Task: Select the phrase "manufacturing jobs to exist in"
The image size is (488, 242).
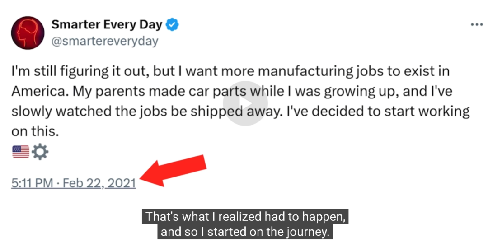Action: tap(354, 72)
